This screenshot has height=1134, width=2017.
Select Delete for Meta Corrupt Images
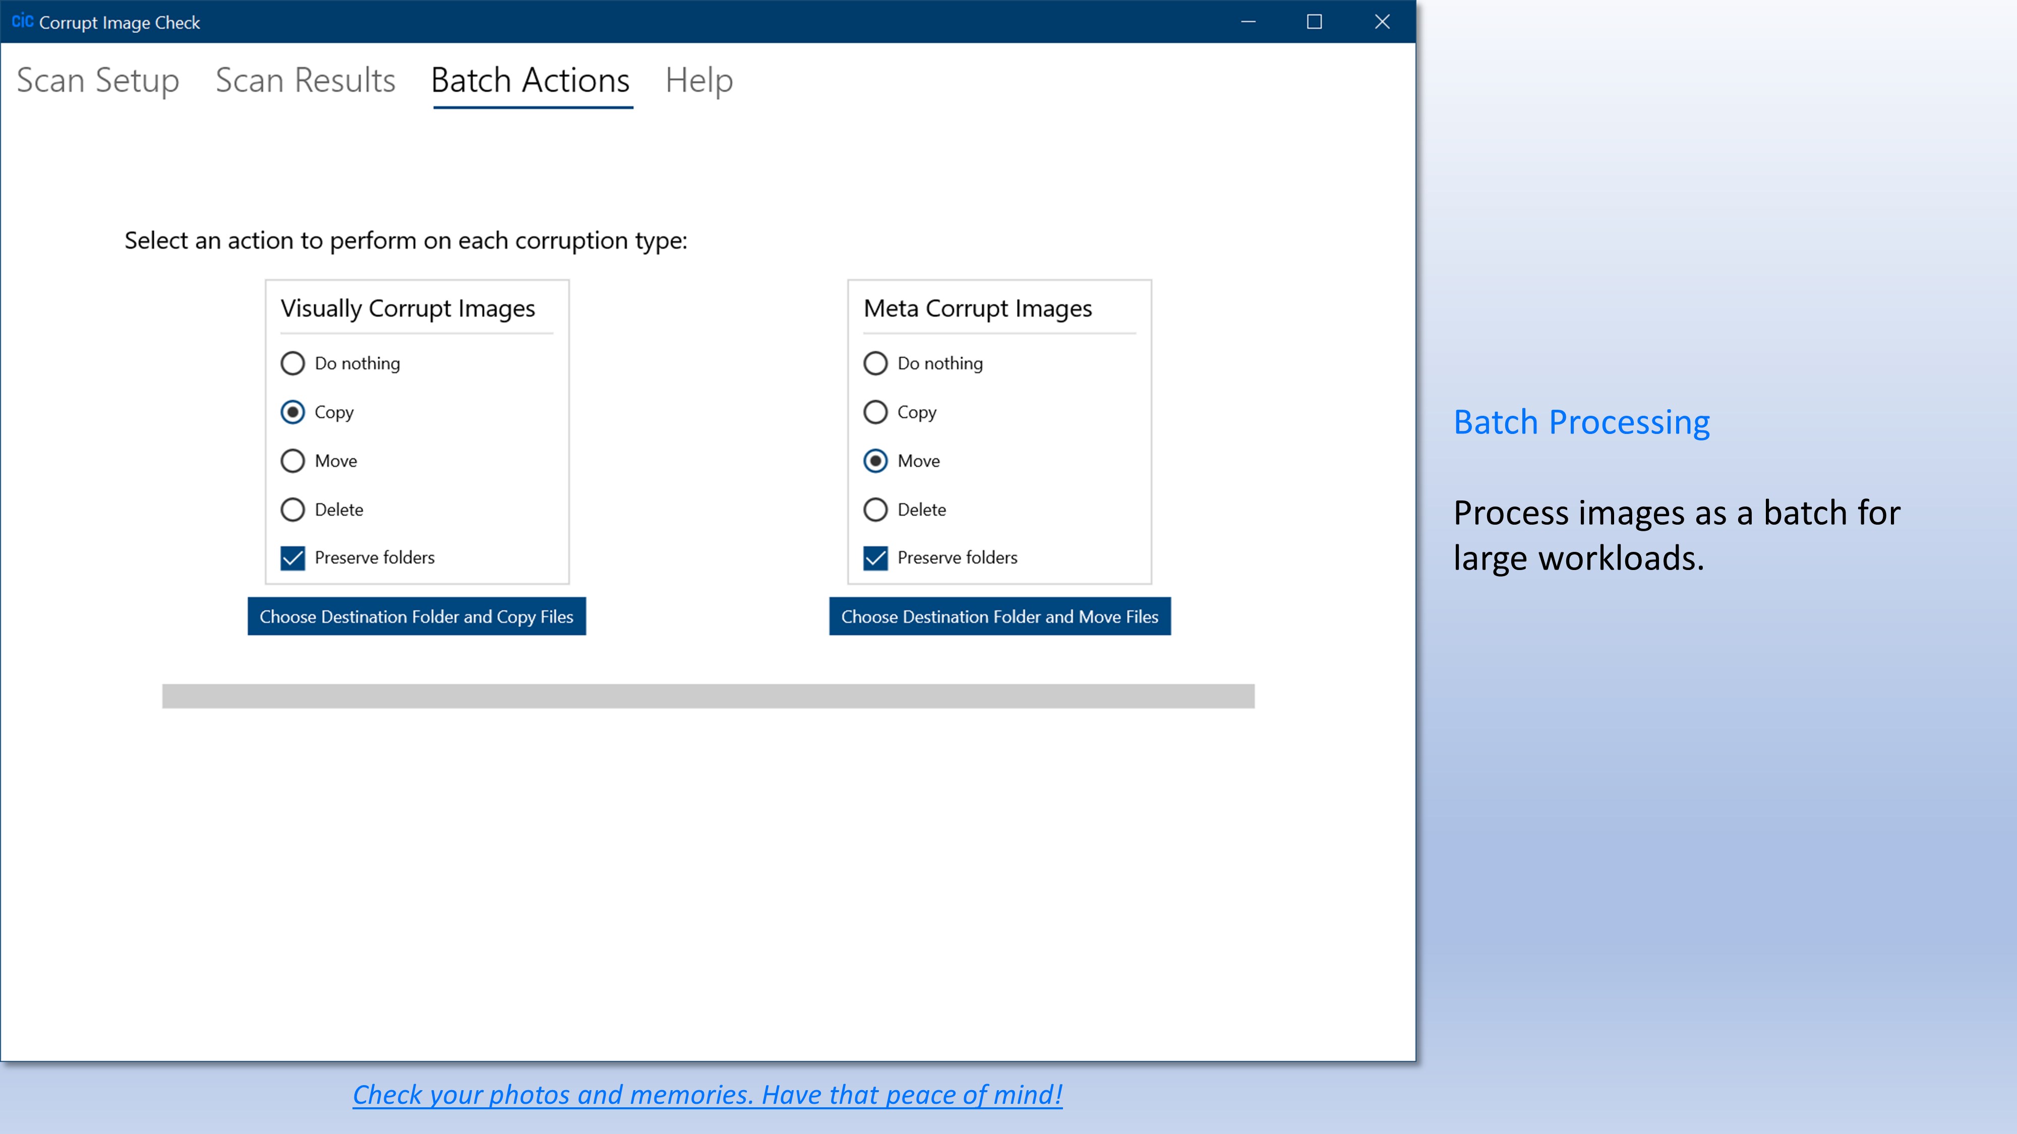click(x=876, y=510)
